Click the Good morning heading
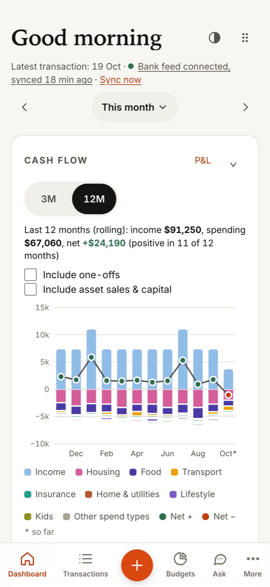Image resolution: width=270 pixels, height=587 pixels. pos(86,38)
